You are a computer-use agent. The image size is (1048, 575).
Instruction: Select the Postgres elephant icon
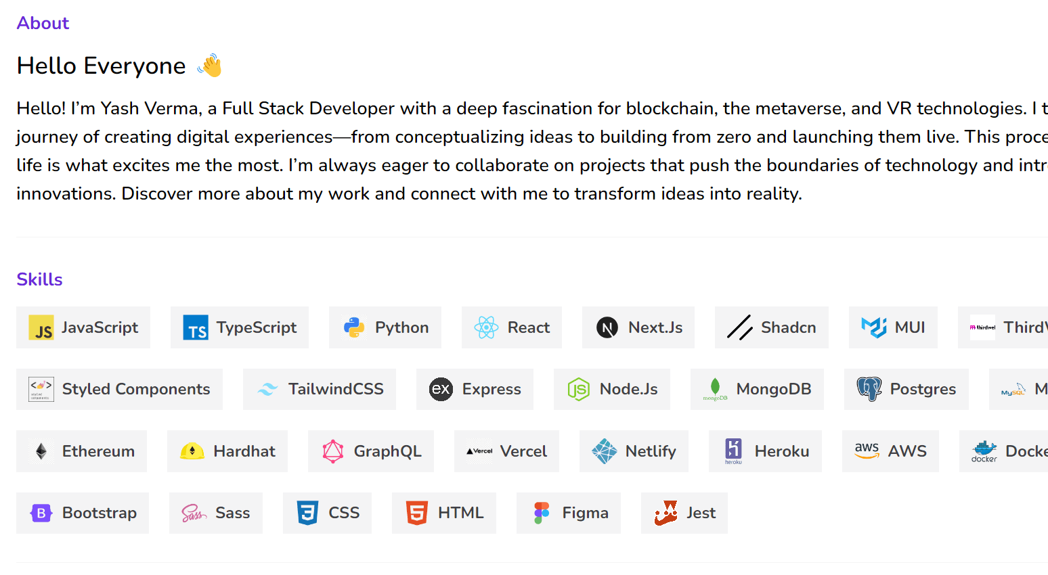[x=869, y=389]
